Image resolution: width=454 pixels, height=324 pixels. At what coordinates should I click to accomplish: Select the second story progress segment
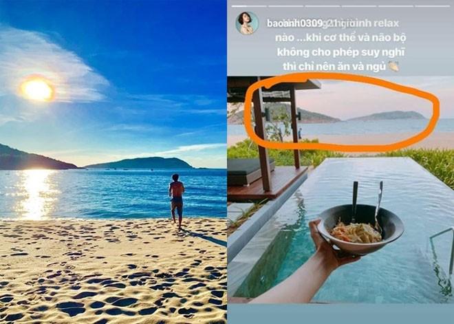pyautogui.click(x=285, y=6)
